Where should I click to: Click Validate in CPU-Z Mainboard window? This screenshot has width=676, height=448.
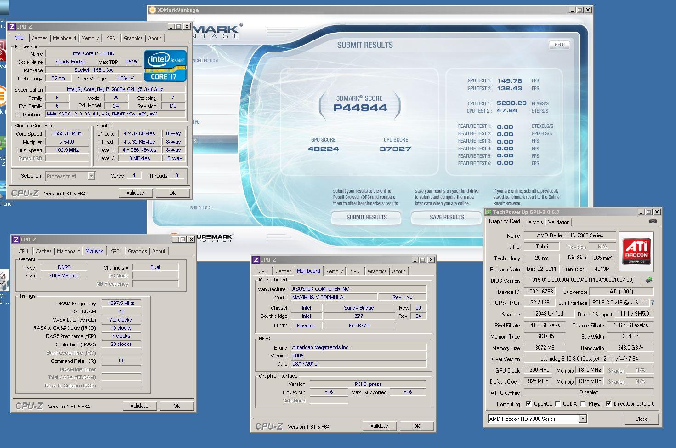coord(379,426)
